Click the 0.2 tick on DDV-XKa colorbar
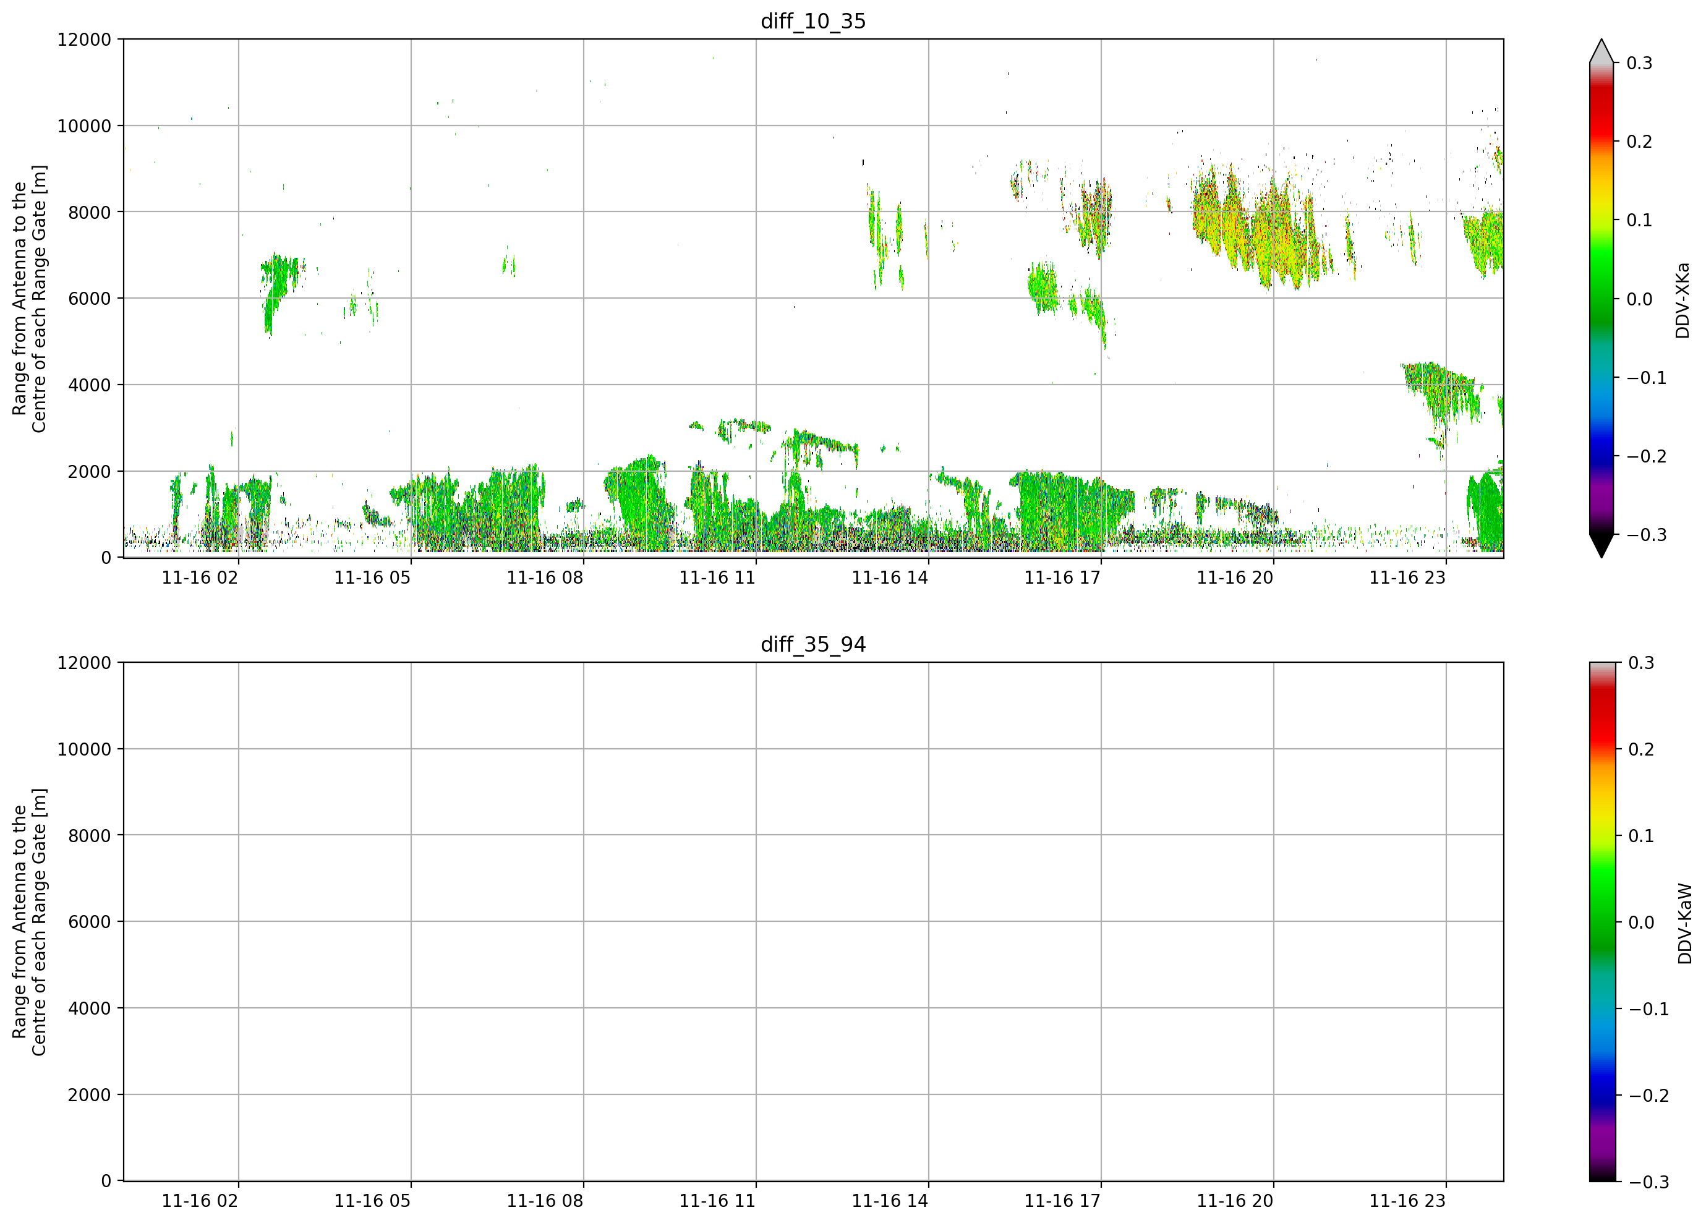Screen dimensions: 1706x1223 pyautogui.click(x=1640, y=142)
